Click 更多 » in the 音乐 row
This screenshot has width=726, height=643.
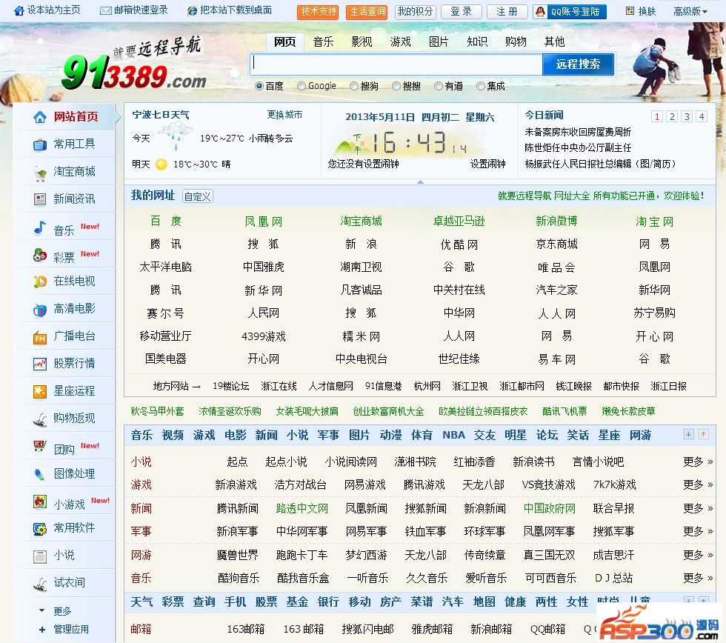coord(698,579)
